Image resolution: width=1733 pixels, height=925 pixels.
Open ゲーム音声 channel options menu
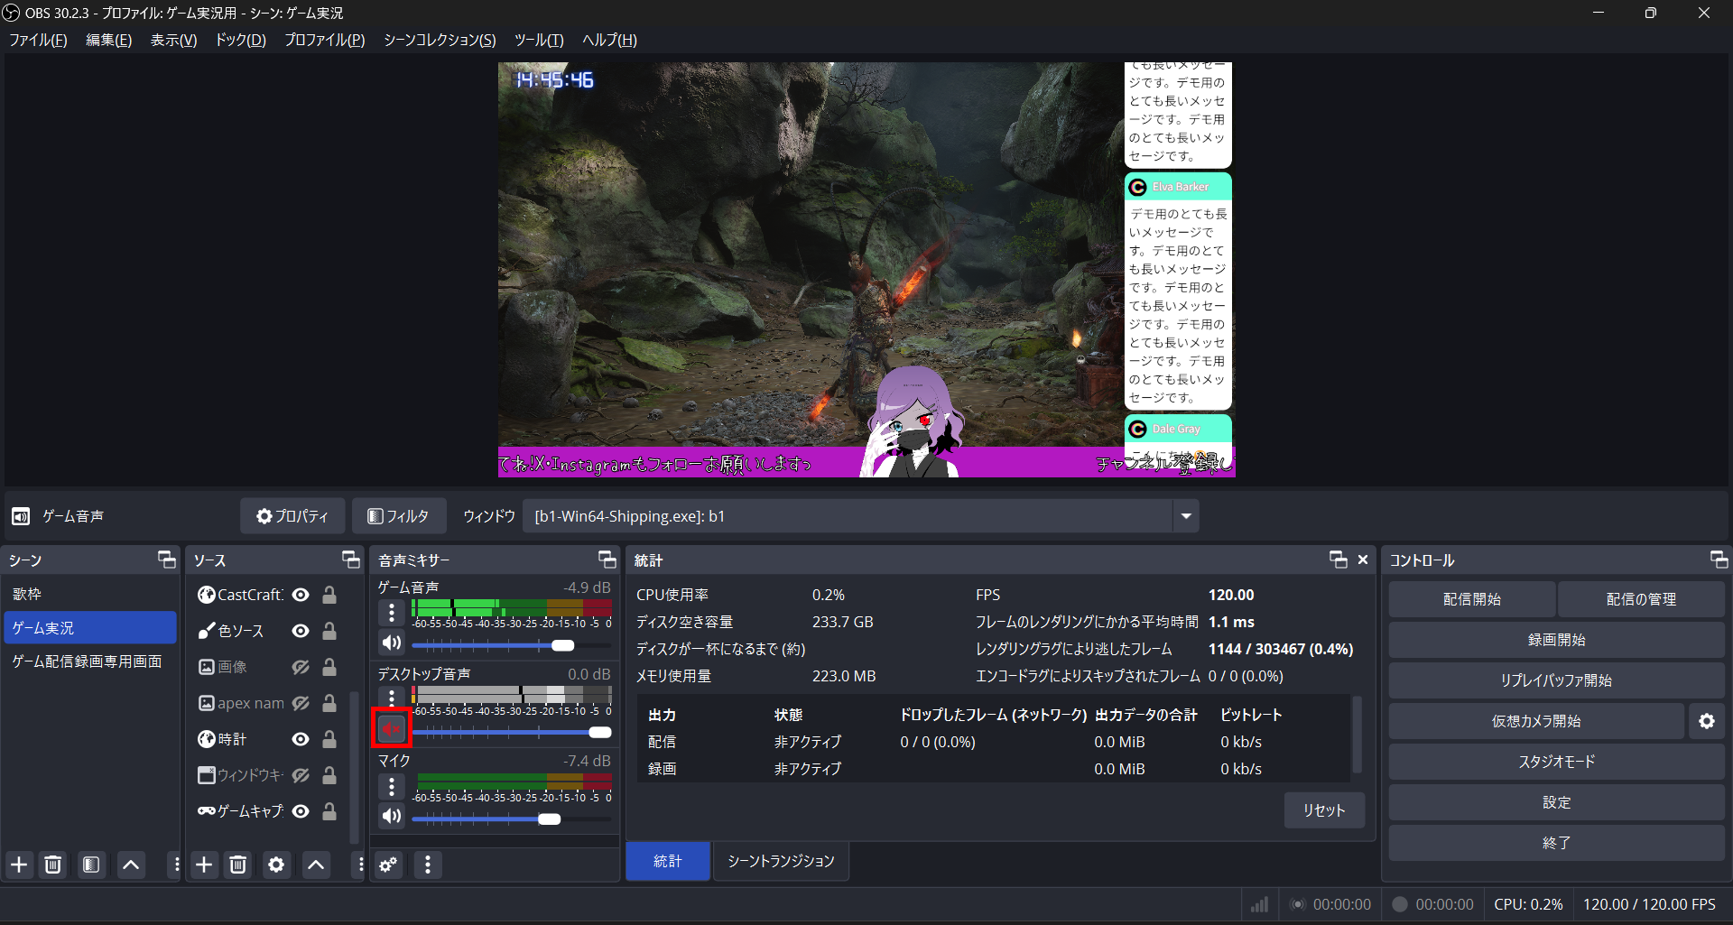(391, 613)
